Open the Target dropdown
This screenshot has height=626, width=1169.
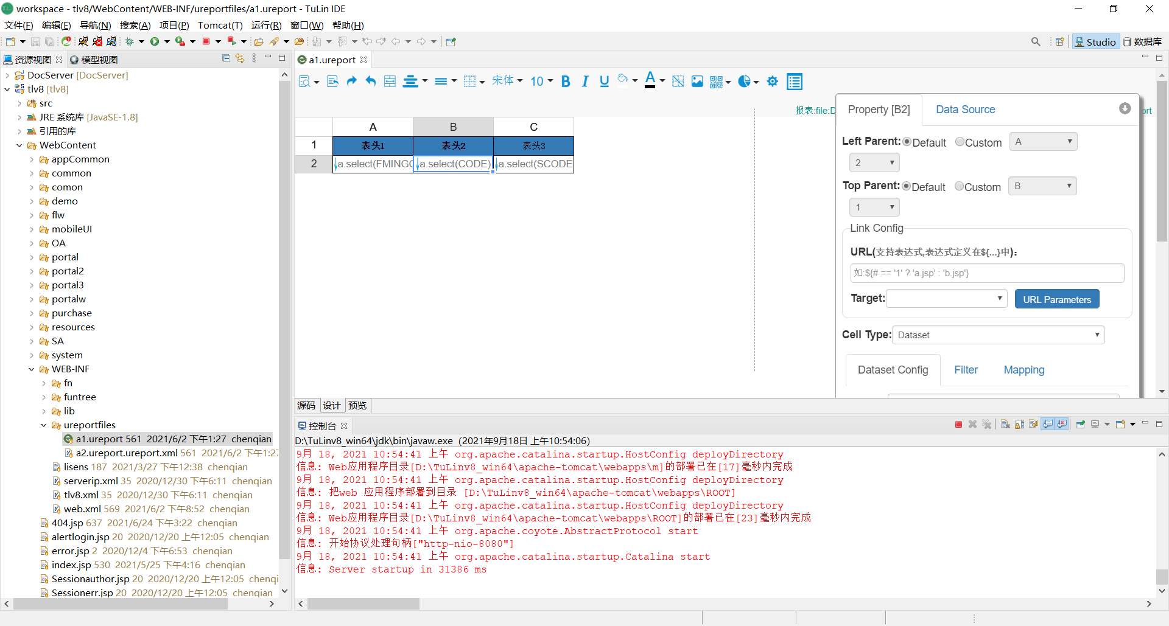point(946,298)
